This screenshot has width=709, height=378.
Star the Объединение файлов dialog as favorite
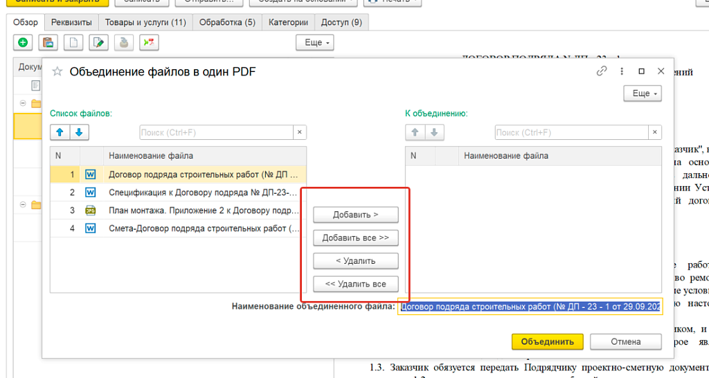point(57,71)
